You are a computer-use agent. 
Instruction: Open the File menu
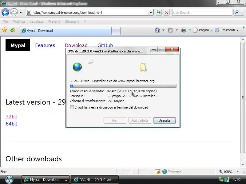5,21
